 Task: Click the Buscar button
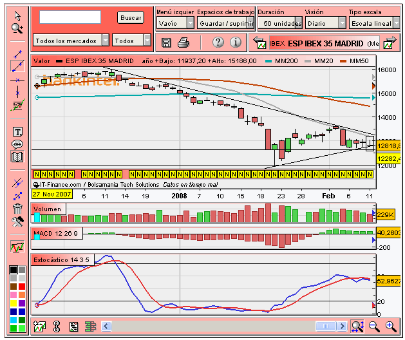pyautogui.click(x=131, y=17)
